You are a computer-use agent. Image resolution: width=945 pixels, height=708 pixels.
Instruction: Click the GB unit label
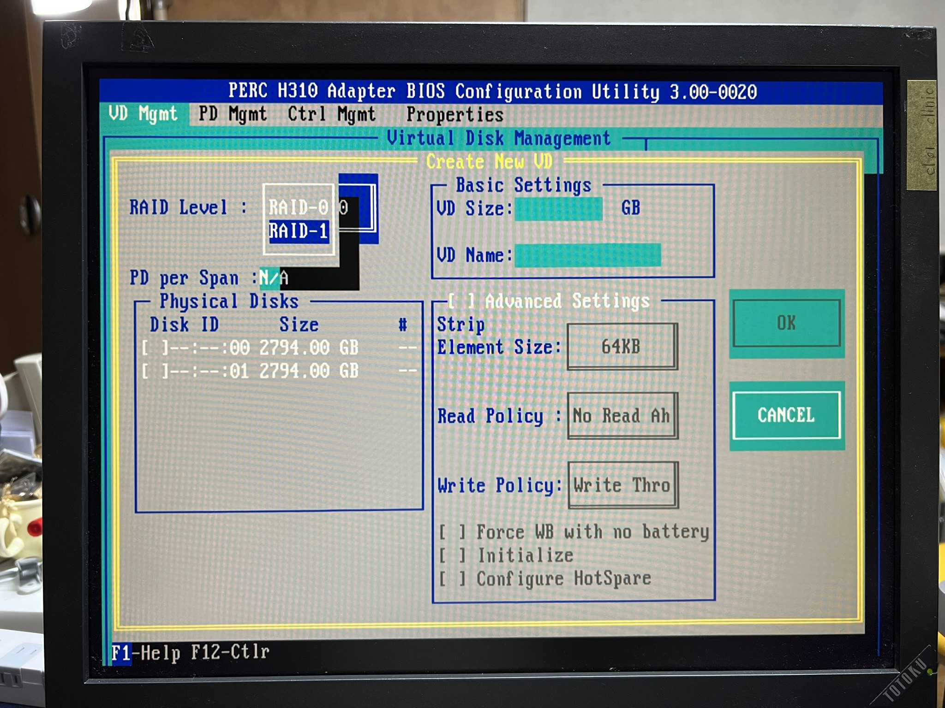point(631,208)
